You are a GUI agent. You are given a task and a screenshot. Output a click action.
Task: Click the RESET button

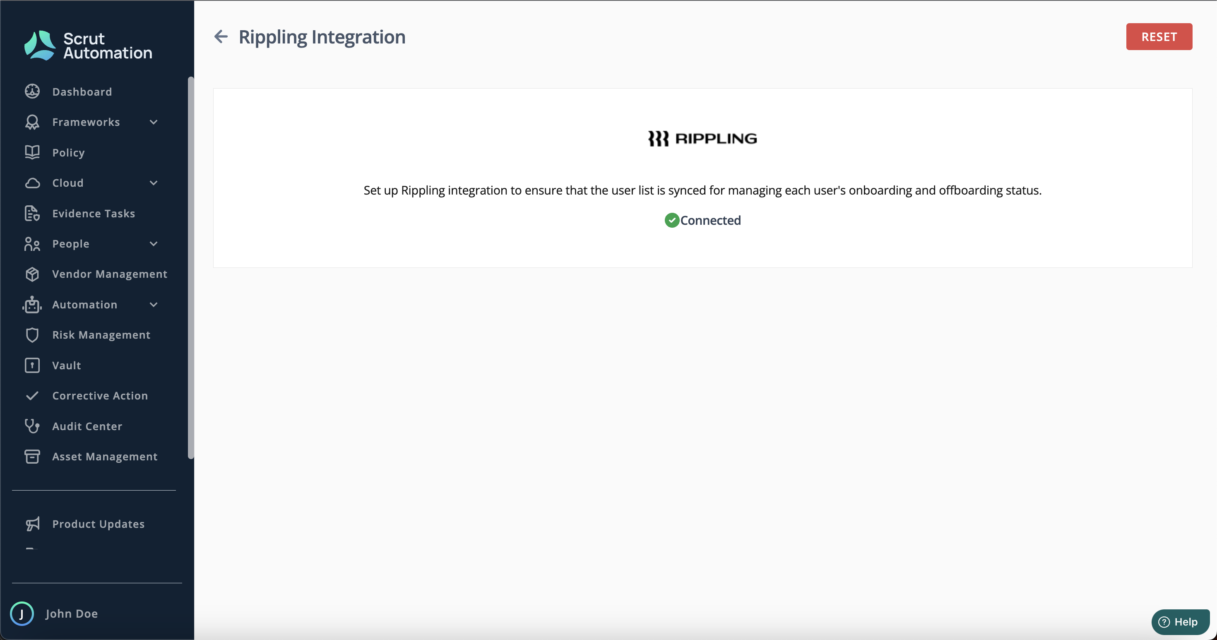(x=1158, y=36)
